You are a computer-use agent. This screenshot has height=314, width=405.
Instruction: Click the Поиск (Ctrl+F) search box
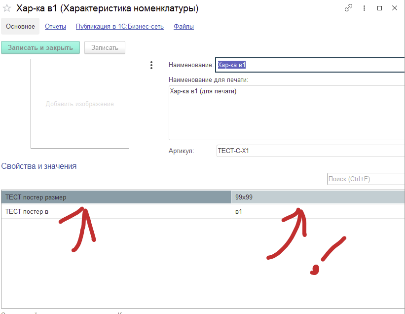(365, 179)
